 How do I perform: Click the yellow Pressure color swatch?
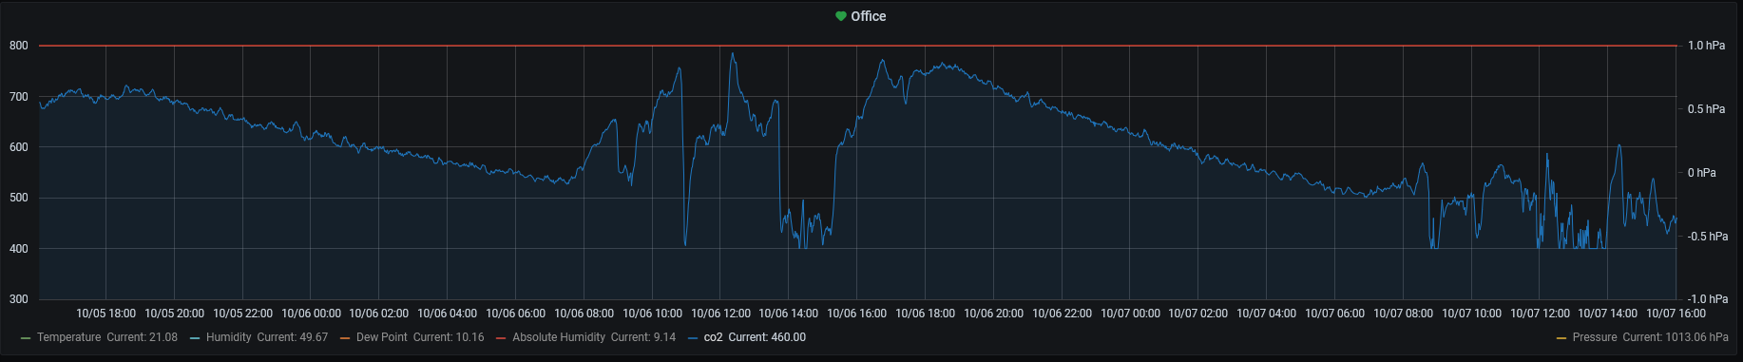[x=1561, y=338]
